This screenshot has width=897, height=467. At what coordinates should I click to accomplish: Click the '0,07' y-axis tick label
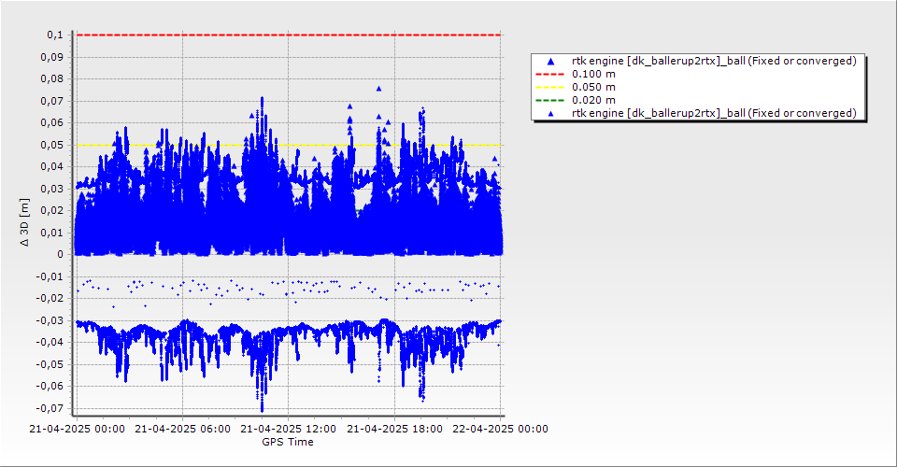(x=52, y=101)
